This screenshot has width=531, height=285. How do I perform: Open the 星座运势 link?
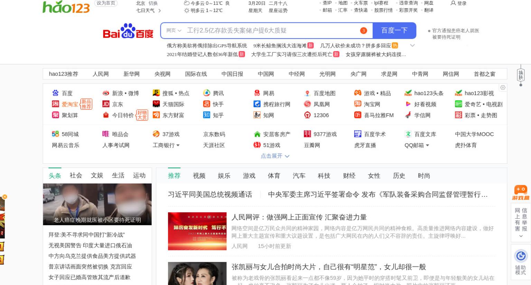278,10
